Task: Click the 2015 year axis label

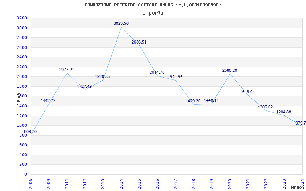Action: pos(139,184)
